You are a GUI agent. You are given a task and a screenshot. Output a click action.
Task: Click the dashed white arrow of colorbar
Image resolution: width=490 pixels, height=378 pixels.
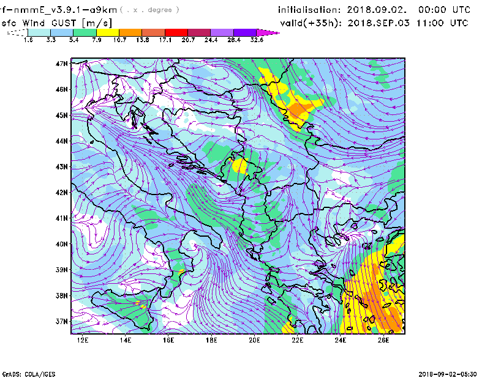(x=17, y=32)
